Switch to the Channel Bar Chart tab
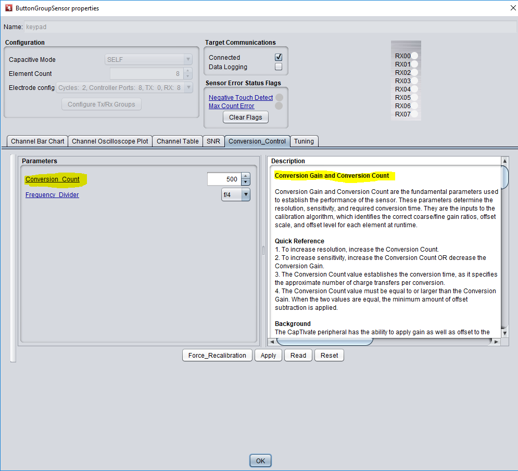The width and height of the screenshot is (518, 471). click(x=37, y=141)
